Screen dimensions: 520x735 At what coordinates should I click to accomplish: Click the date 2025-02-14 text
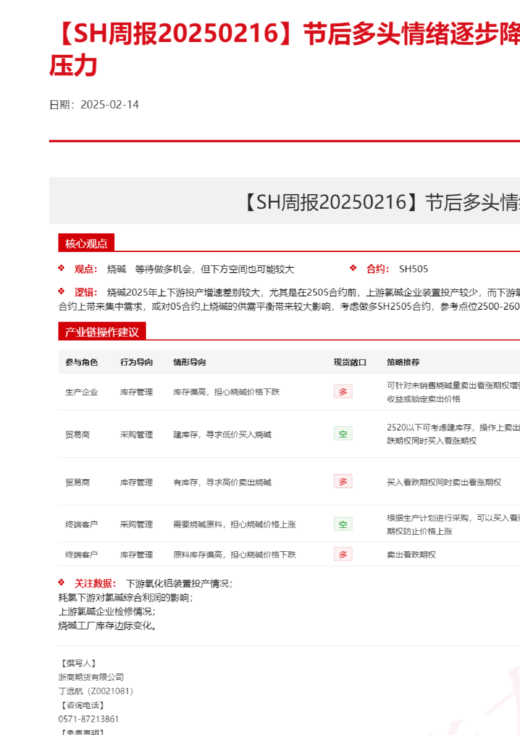(109, 105)
